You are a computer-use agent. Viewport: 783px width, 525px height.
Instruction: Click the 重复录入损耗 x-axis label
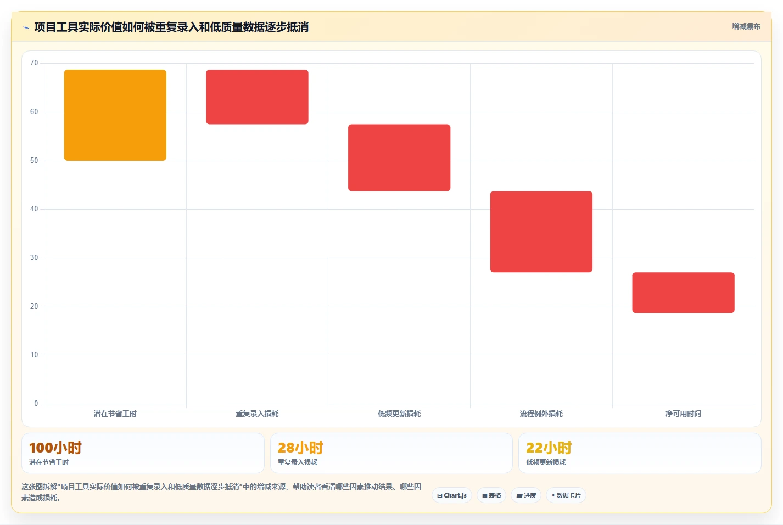pos(257,414)
